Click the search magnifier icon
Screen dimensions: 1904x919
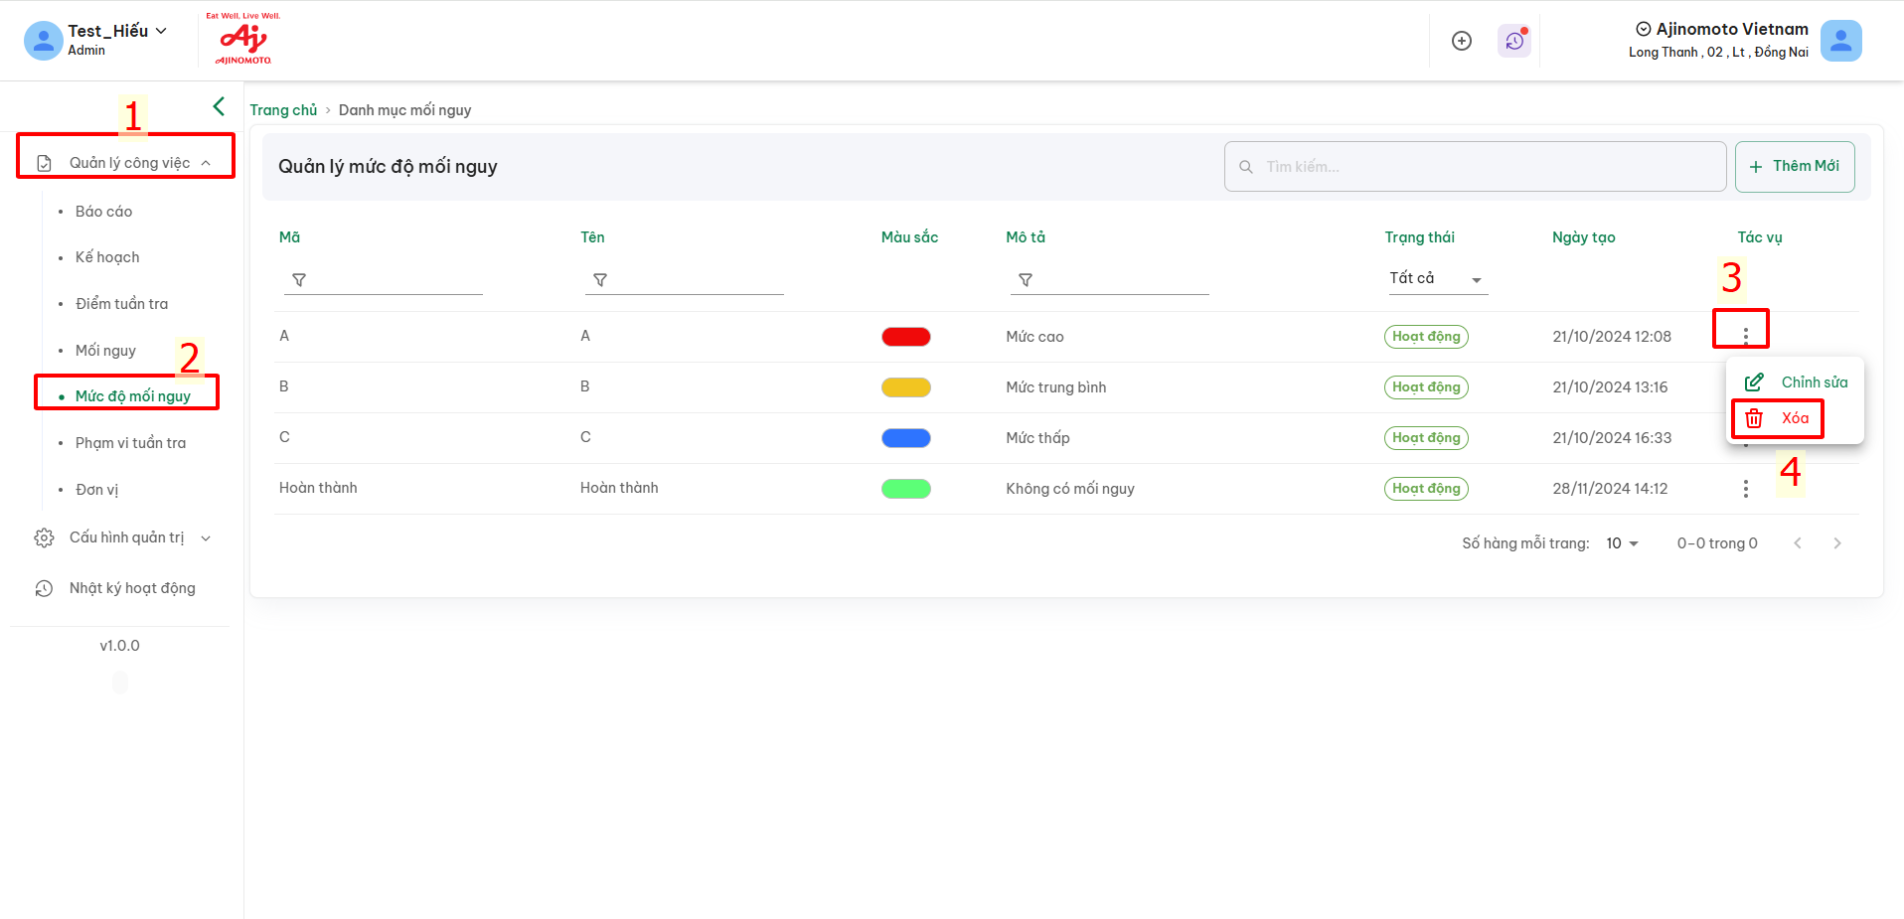pos(1246,167)
